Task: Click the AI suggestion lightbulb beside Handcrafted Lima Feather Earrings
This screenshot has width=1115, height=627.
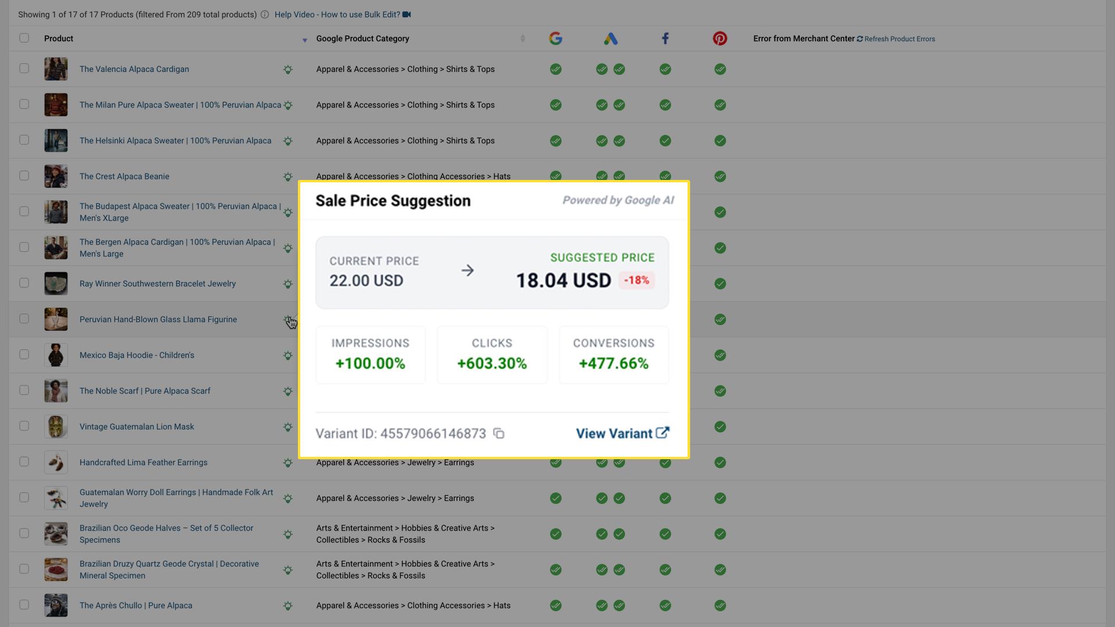Action: (289, 463)
